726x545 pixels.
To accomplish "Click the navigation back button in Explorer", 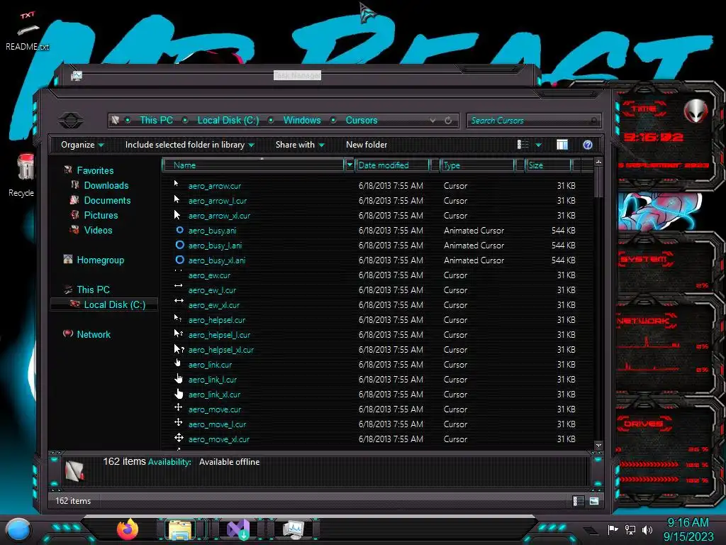I will (x=71, y=121).
